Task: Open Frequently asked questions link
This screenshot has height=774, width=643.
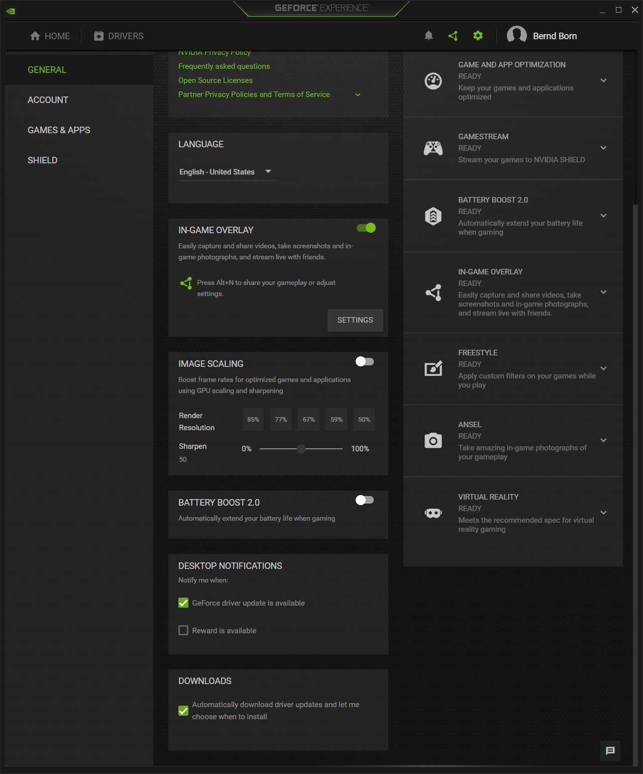Action: [x=224, y=66]
